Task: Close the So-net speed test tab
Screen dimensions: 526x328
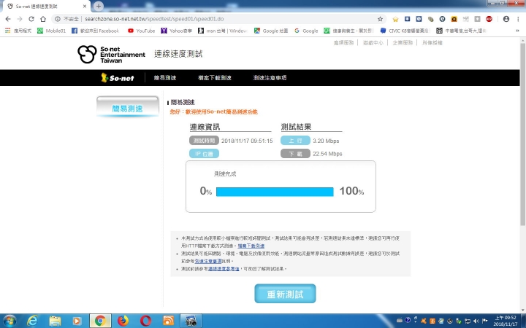Action: tap(85, 7)
